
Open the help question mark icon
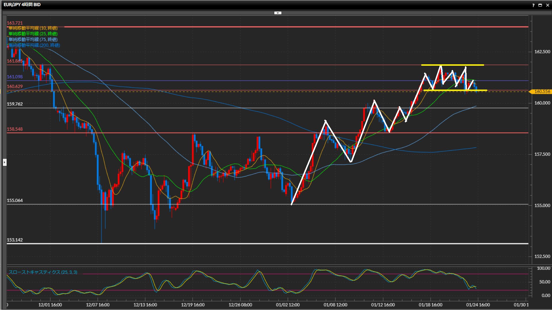533,5
